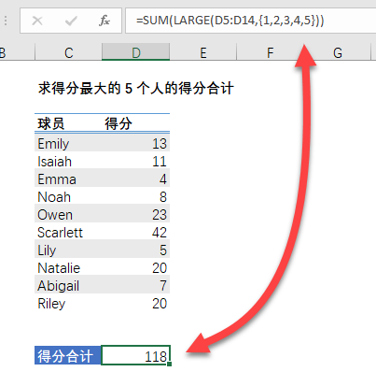Click the 得分合计 label cell
The height and width of the screenshot is (386, 376).
(x=68, y=355)
